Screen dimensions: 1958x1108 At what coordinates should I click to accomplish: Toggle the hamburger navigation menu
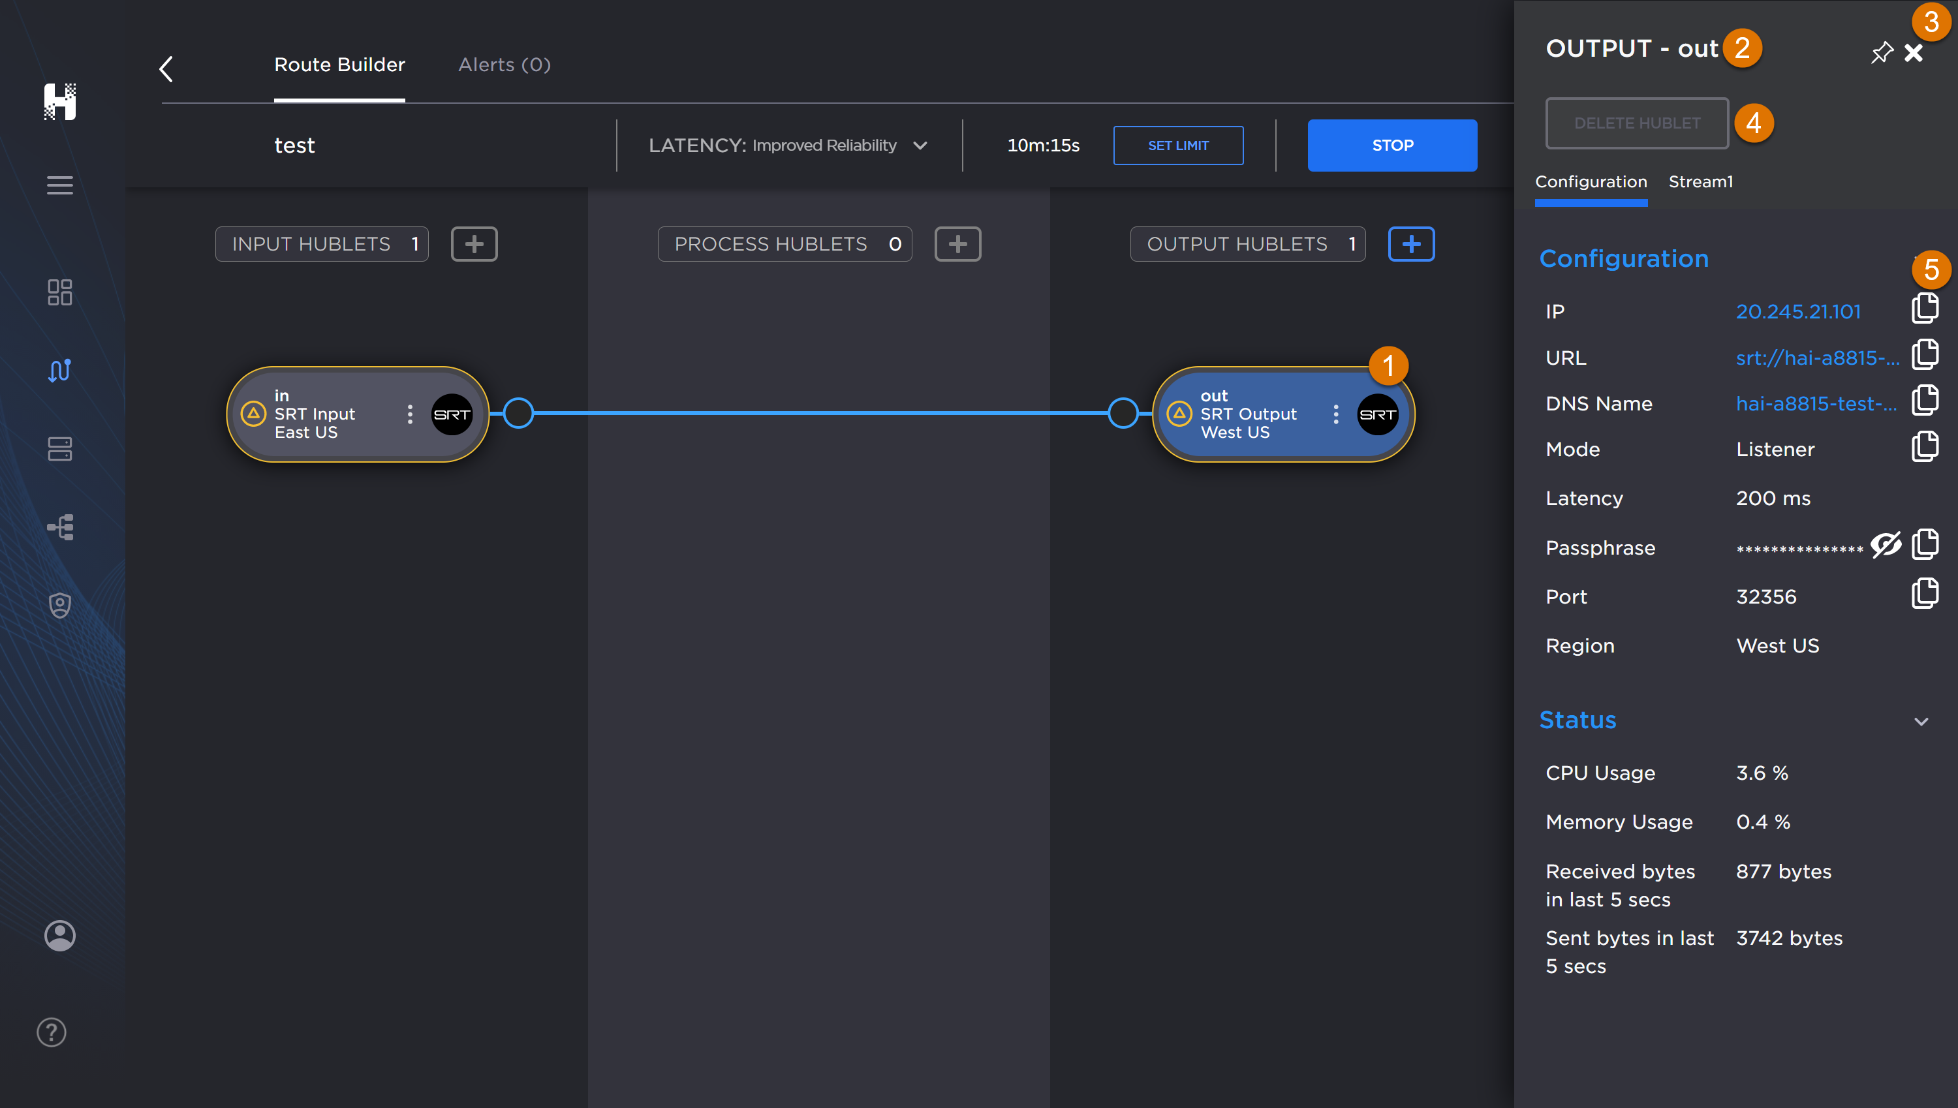60,185
